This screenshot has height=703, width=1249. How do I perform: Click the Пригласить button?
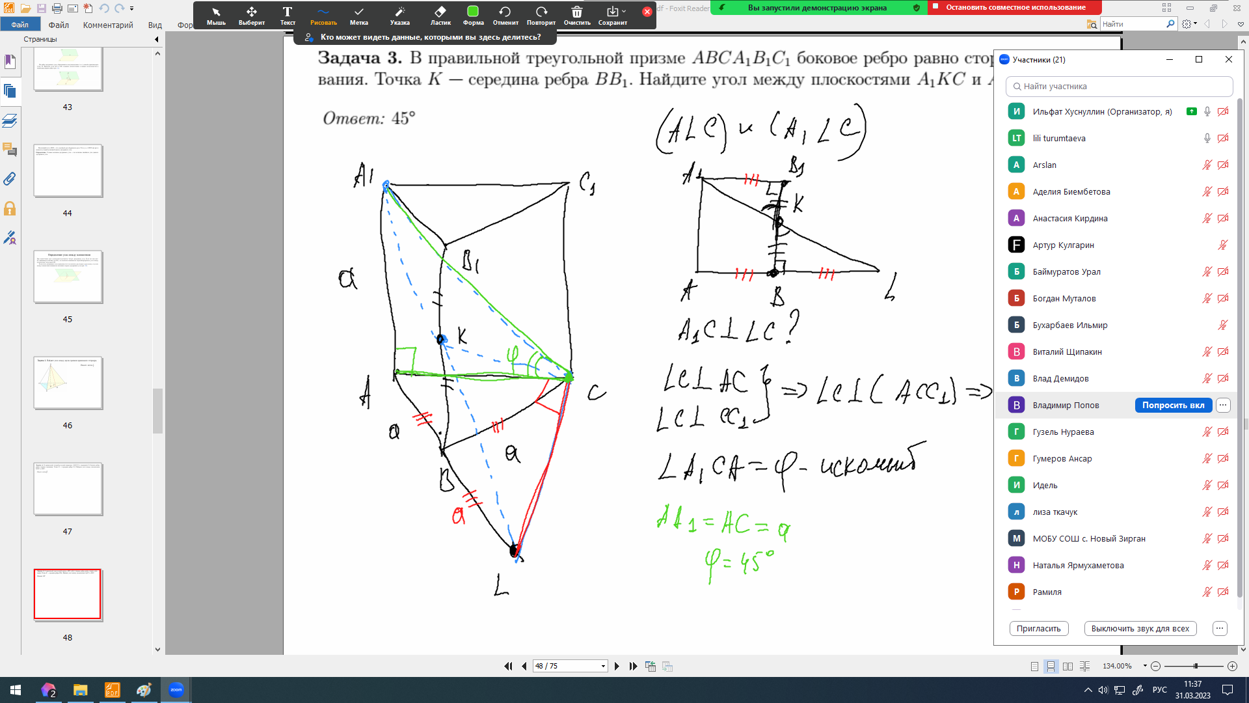point(1038,628)
